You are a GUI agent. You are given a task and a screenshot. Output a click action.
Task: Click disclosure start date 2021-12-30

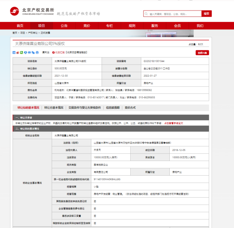tap(61, 76)
